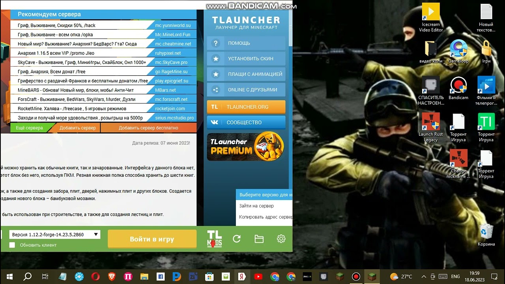Open ПЛАЩИ С АНИМАЦИЕЙ button
This screenshot has height=284, width=505.
tap(246, 74)
